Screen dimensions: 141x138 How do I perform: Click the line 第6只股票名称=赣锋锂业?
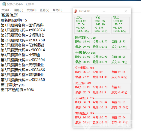point(22,75)
